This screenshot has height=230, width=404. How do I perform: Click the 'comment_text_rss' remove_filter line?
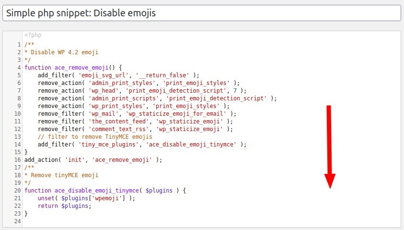pos(135,129)
